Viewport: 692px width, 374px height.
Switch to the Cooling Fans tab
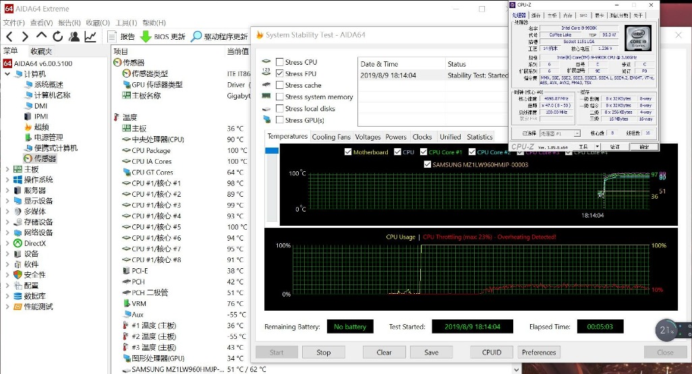point(331,137)
